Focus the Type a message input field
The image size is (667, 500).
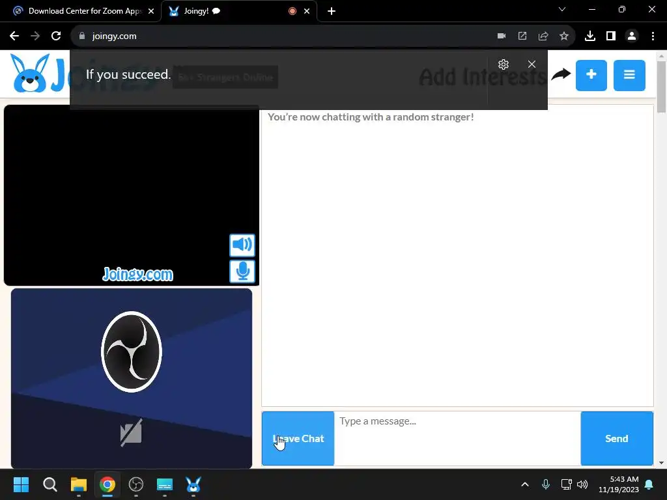click(x=457, y=438)
